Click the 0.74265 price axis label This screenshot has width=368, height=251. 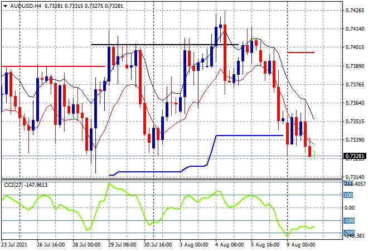coord(355,11)
